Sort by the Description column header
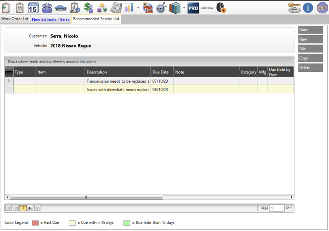 point(118,72)
